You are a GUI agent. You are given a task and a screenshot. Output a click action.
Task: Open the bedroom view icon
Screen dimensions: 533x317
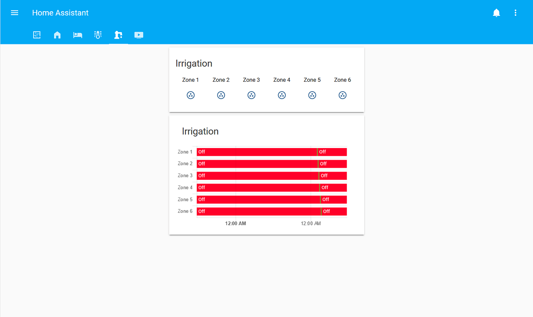78,35
